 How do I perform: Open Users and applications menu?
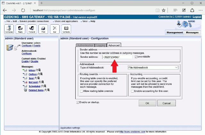point(66,21)
